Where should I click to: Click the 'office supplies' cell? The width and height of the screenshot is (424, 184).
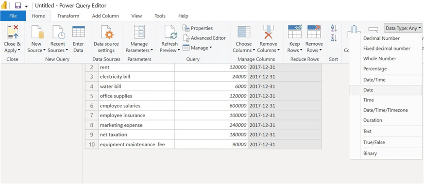click(x=136, y=96)
